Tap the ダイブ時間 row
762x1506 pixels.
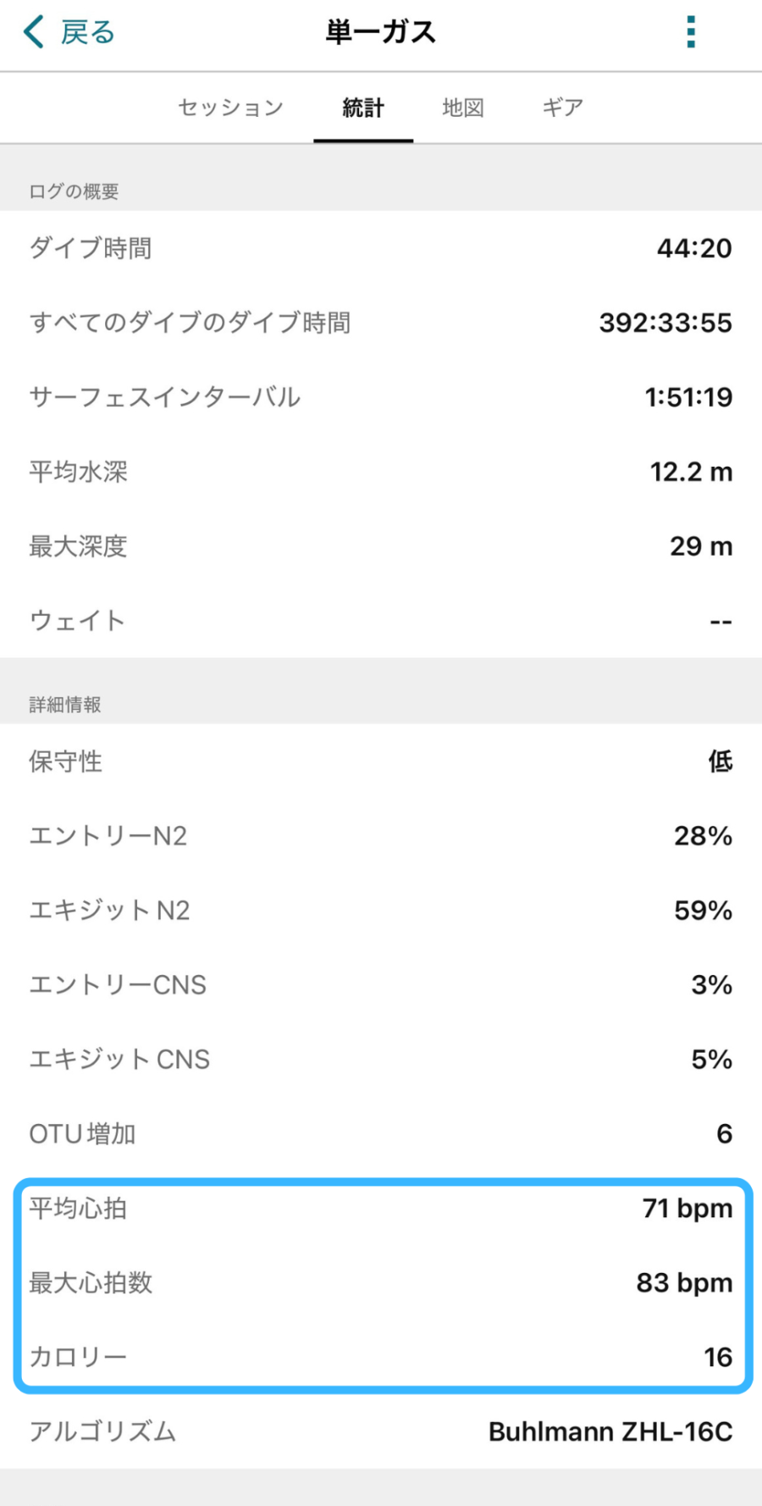pos(381,248)
